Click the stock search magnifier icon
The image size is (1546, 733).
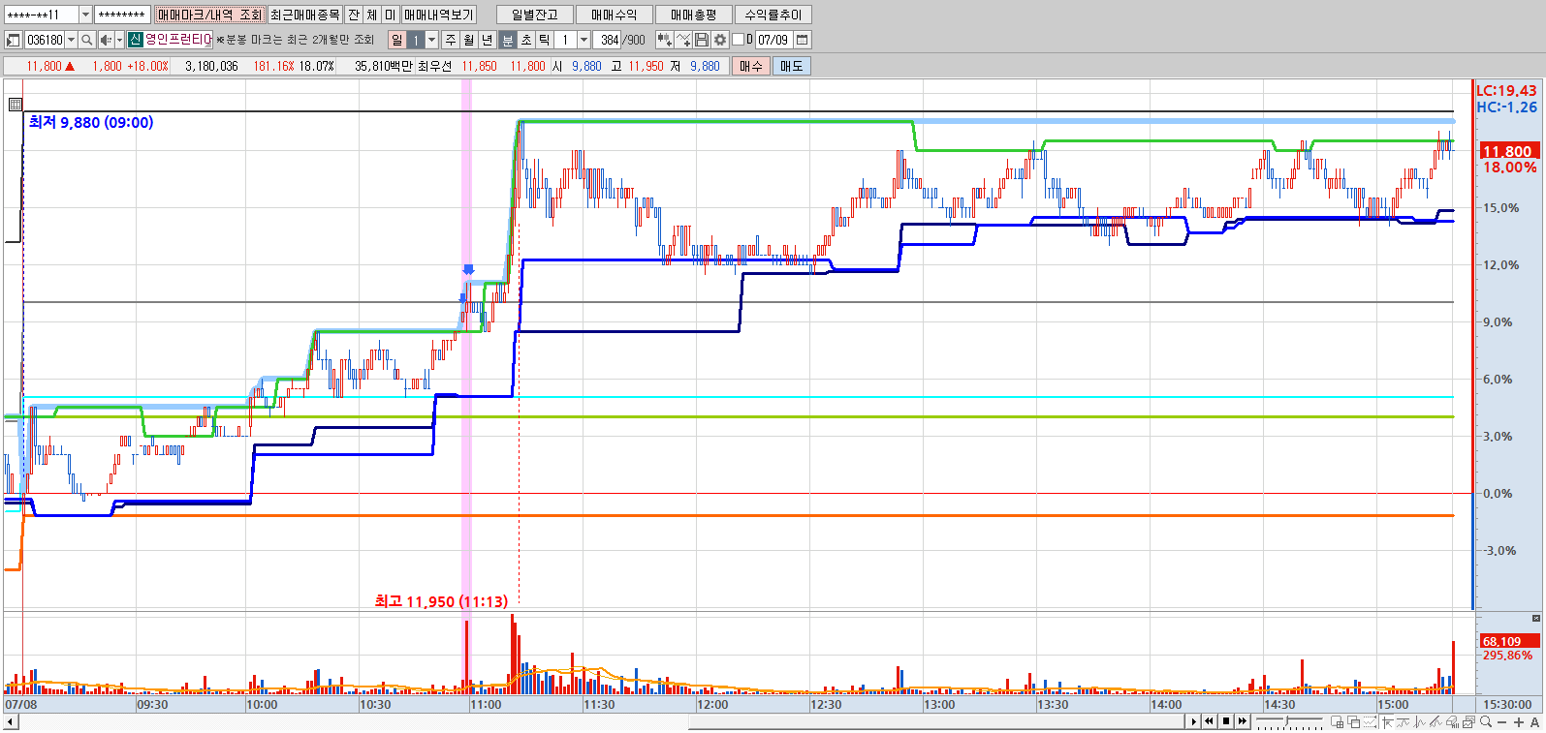coord(87,40)
